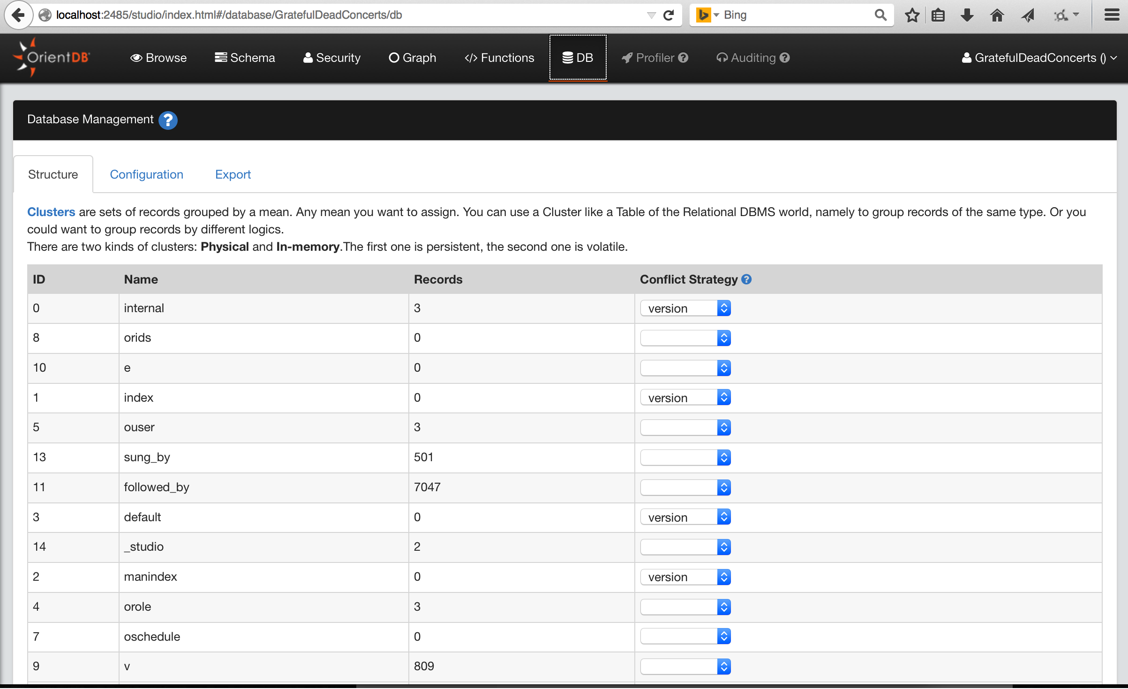This screenshot has height=689, width=1128.
Task: Reload the page with the refresh icon
Action: click(669, 15)
